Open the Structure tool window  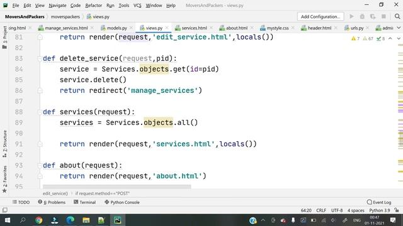tap(4, 144)
